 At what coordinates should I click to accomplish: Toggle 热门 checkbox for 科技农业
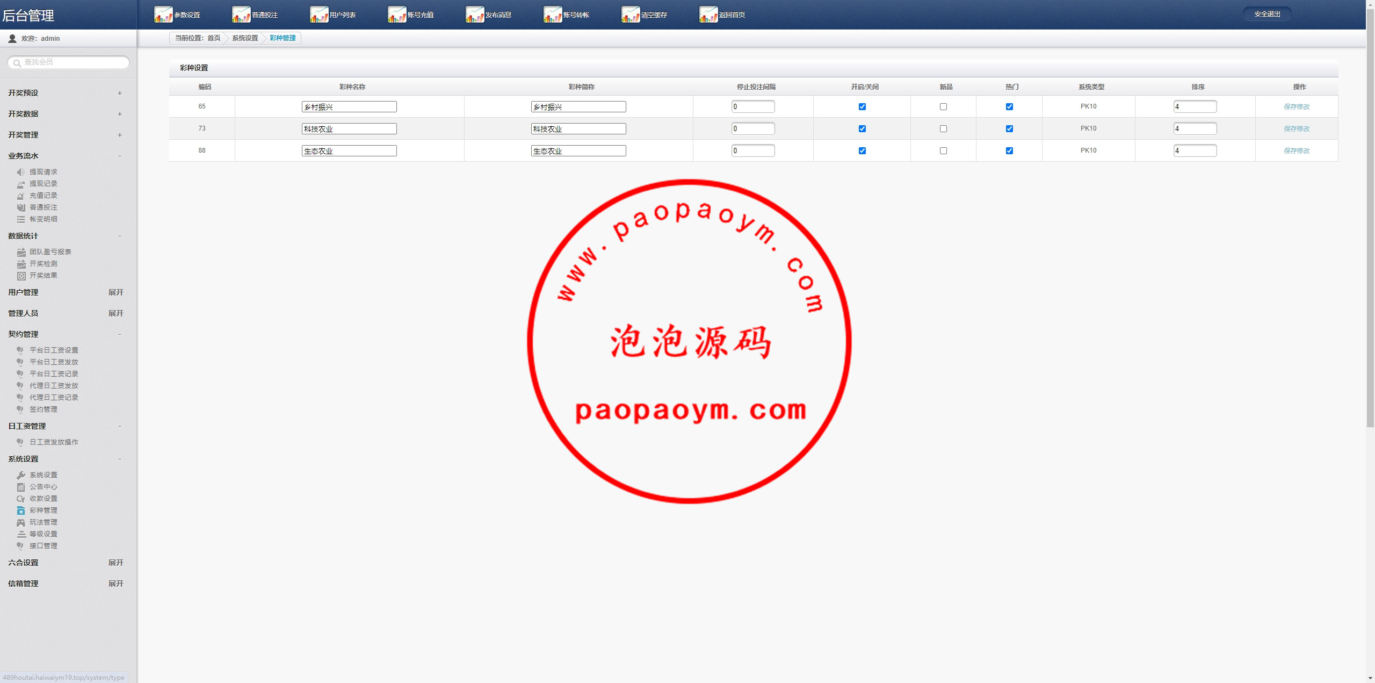1009,128
